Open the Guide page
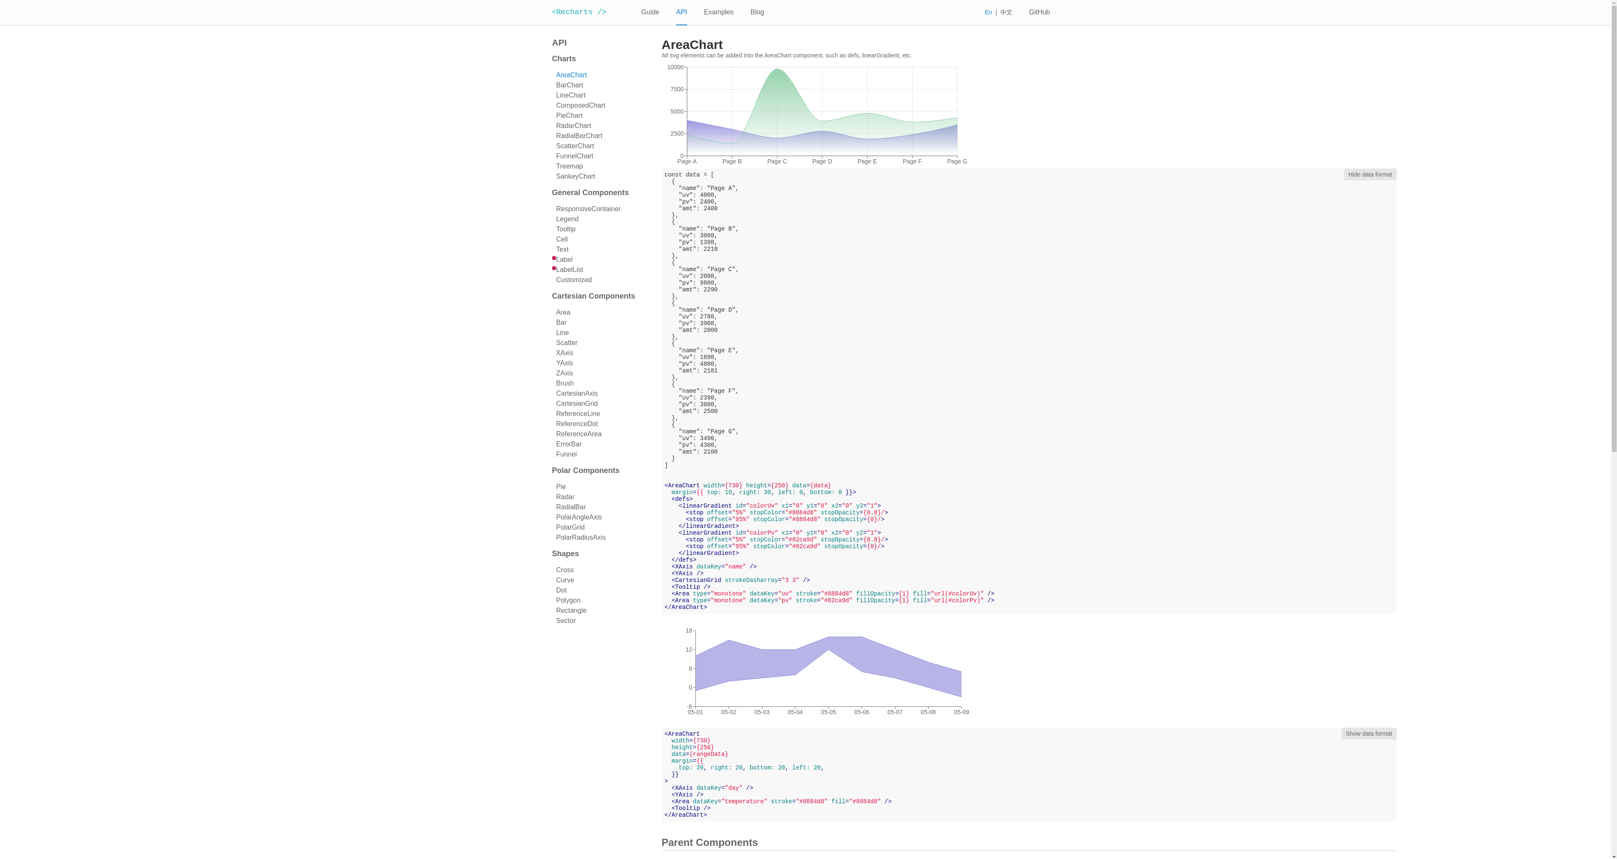The image size is (1617, 859). tap(650, 12)
